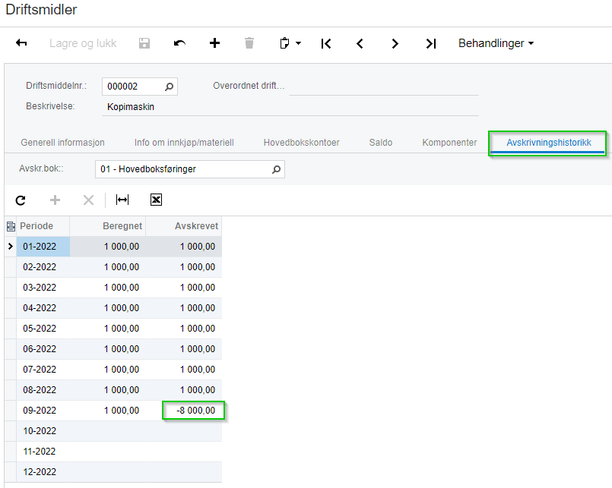The image size is (612, 488).
Task: Click the grid add-row plus icon
Action: click(55, 200)
